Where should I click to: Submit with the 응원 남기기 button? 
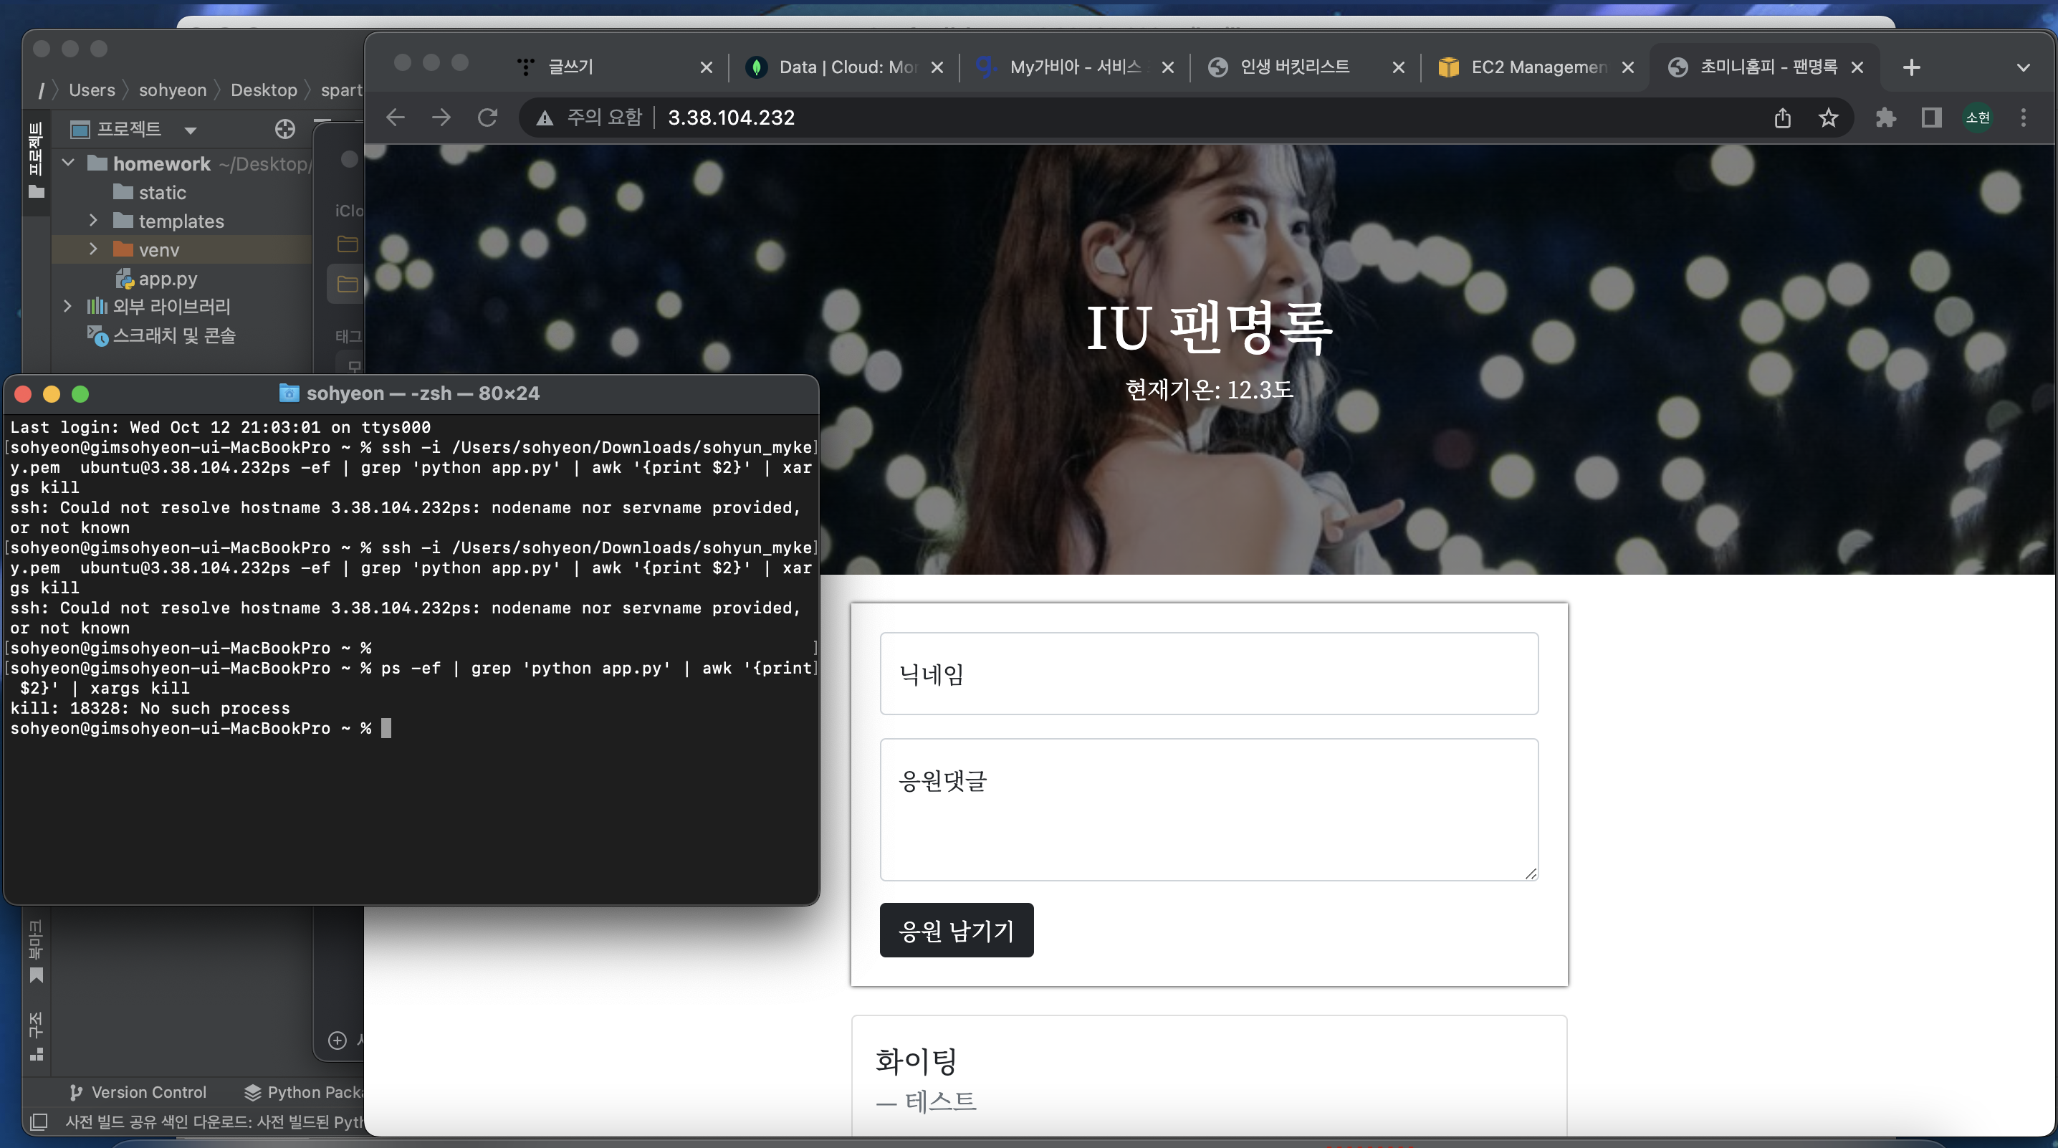point(957,930)
